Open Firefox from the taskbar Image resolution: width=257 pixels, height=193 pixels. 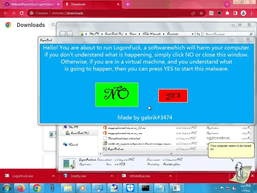tap(21, 188)
